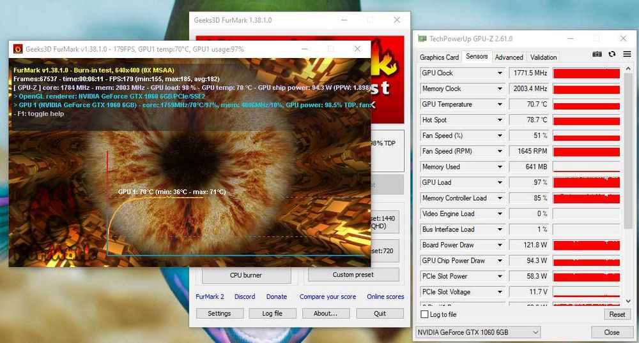
Task: Click the GPU-Z title bar app icon
Action: (422, 39)
